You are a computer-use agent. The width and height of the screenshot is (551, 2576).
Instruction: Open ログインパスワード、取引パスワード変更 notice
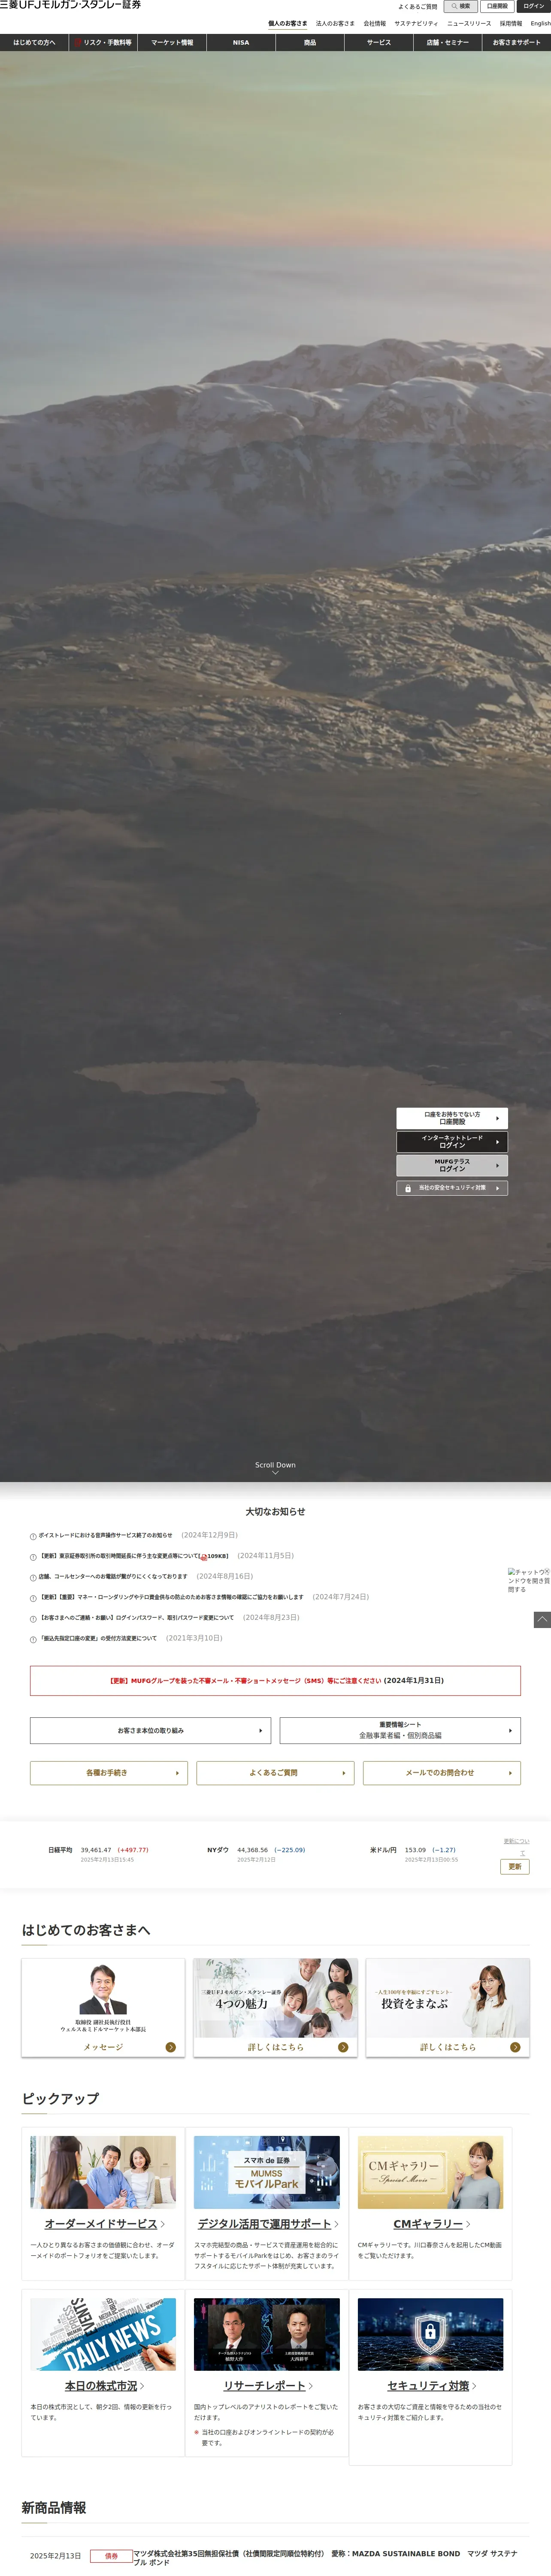(x=136, y=1618)
